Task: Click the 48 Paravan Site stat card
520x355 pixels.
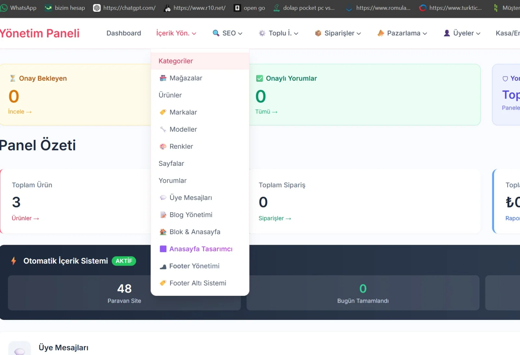Action: (x=124, y=293)
